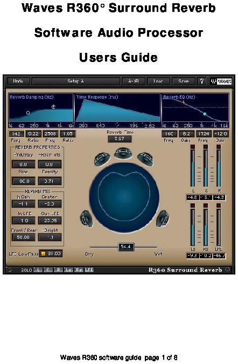Click the A->B copy button
The height and width of the screenshot is (364, 238).
134,81
